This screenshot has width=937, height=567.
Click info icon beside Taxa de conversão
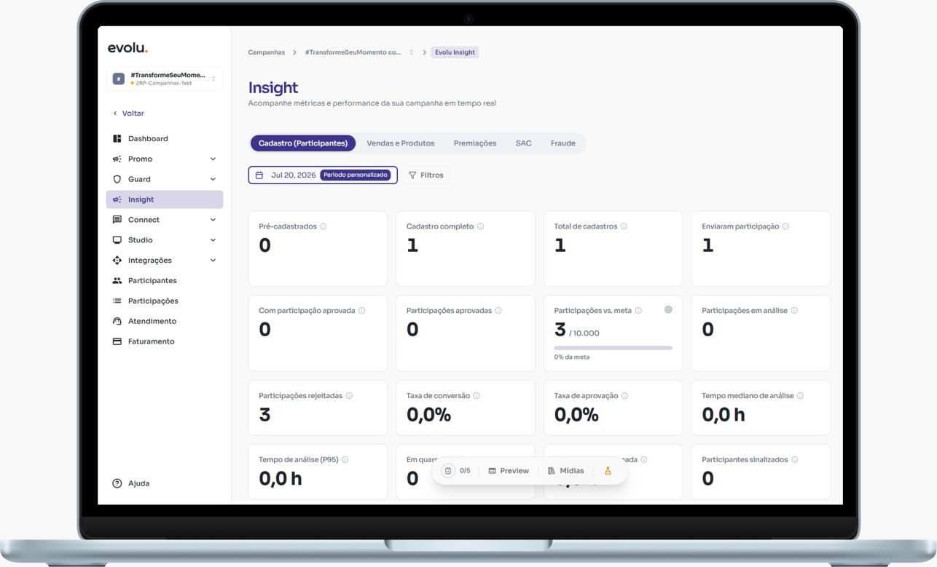tap(477, 396)
